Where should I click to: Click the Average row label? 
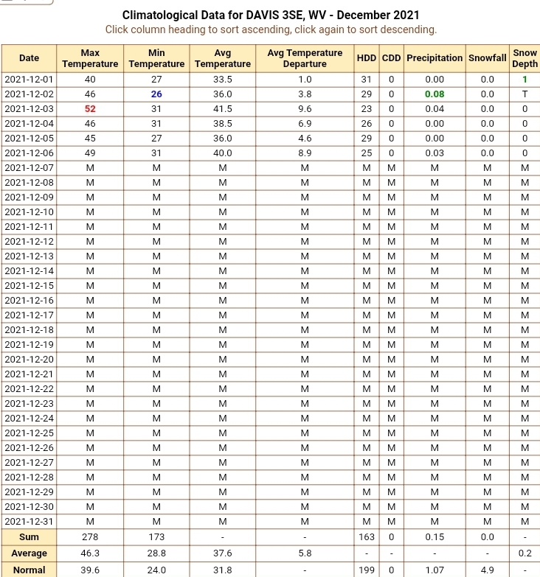29,553
